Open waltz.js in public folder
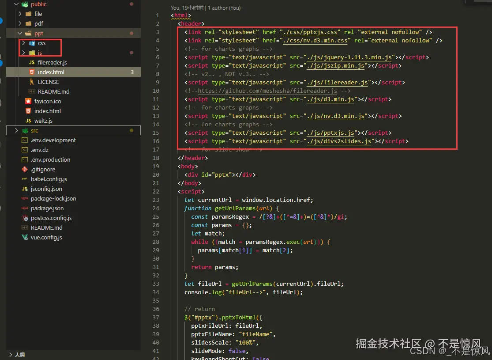 [43, 121]
